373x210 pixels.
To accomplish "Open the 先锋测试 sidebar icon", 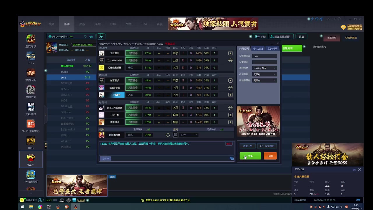I will click(31, 109).
